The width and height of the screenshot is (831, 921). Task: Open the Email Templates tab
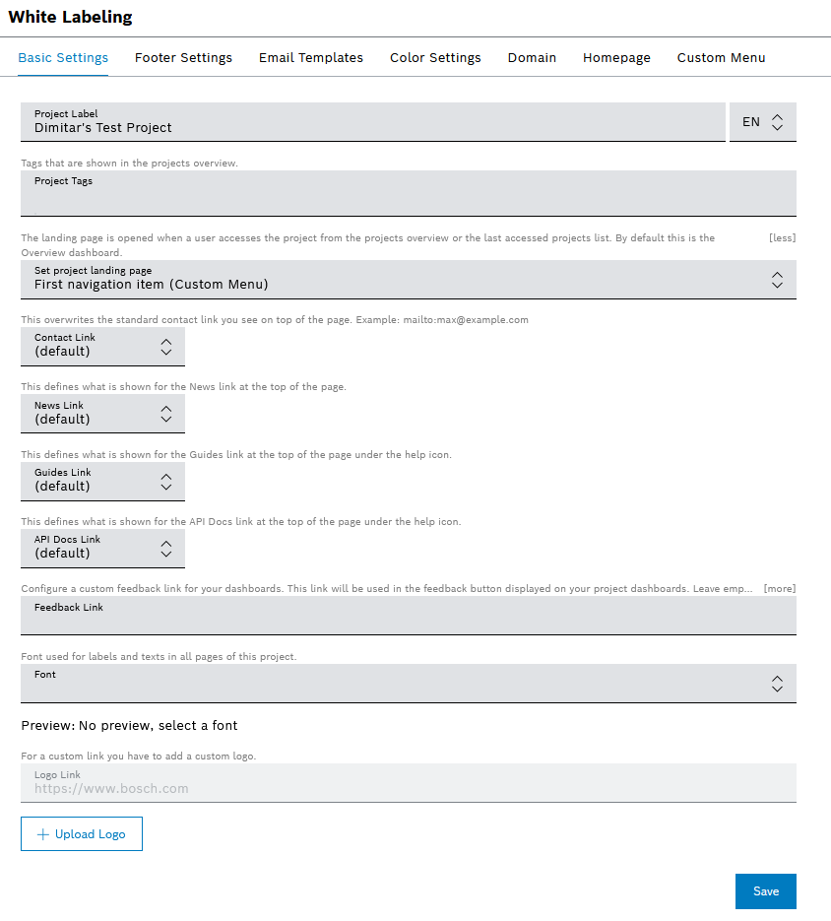tap(311, 58)
